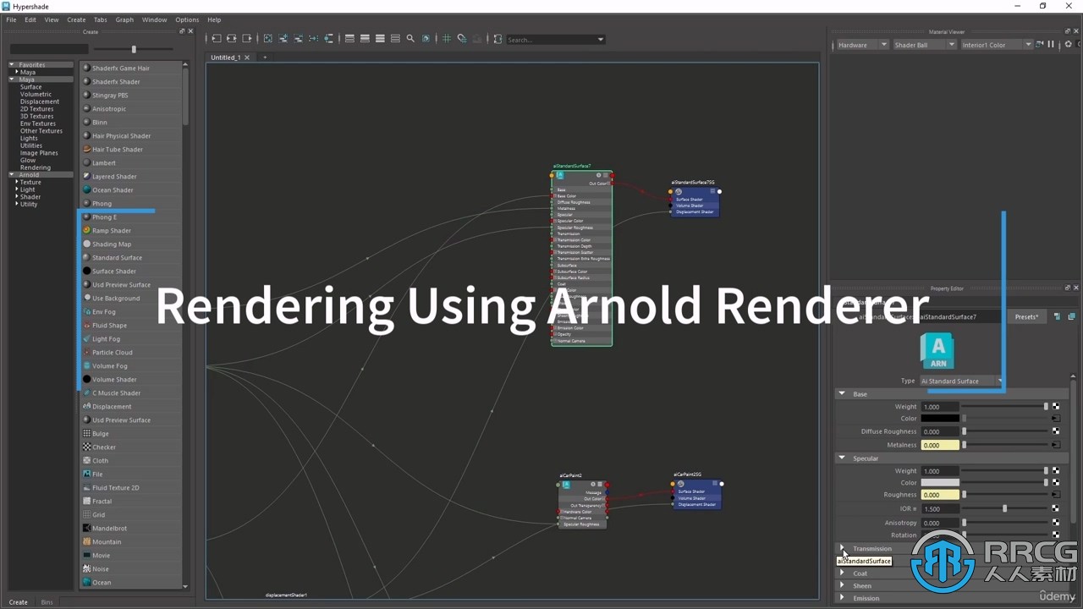Set nodes to simple mode icon
Screen dimensions: 1083x609
point(349,39)
